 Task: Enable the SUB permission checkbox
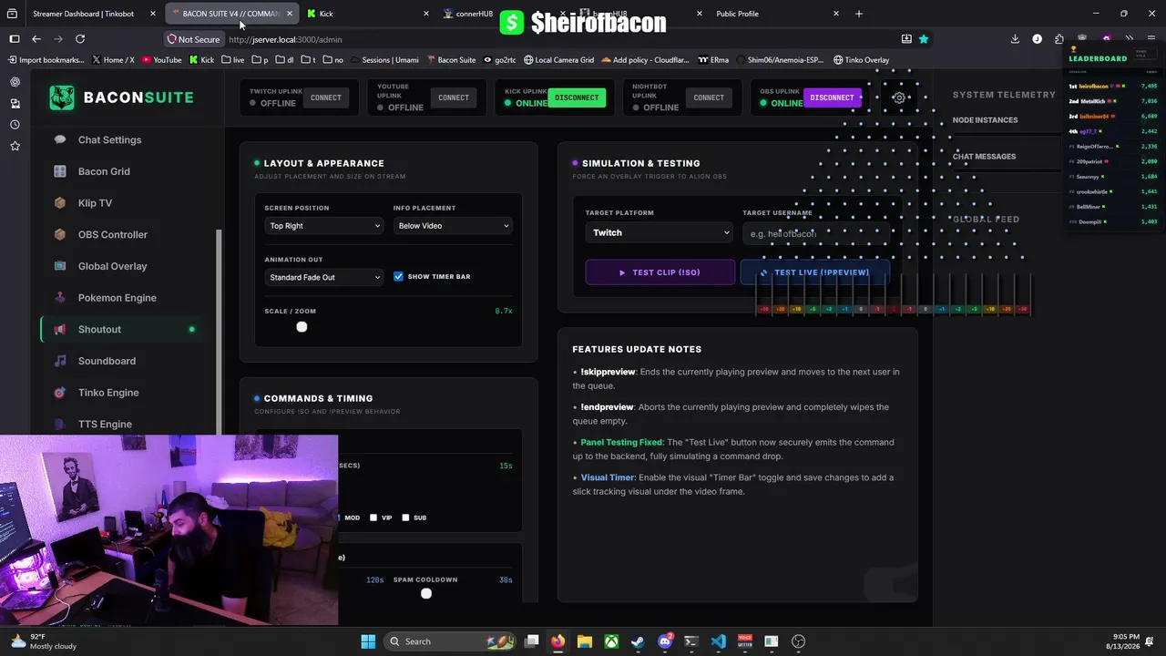click(x=405, y=518)
